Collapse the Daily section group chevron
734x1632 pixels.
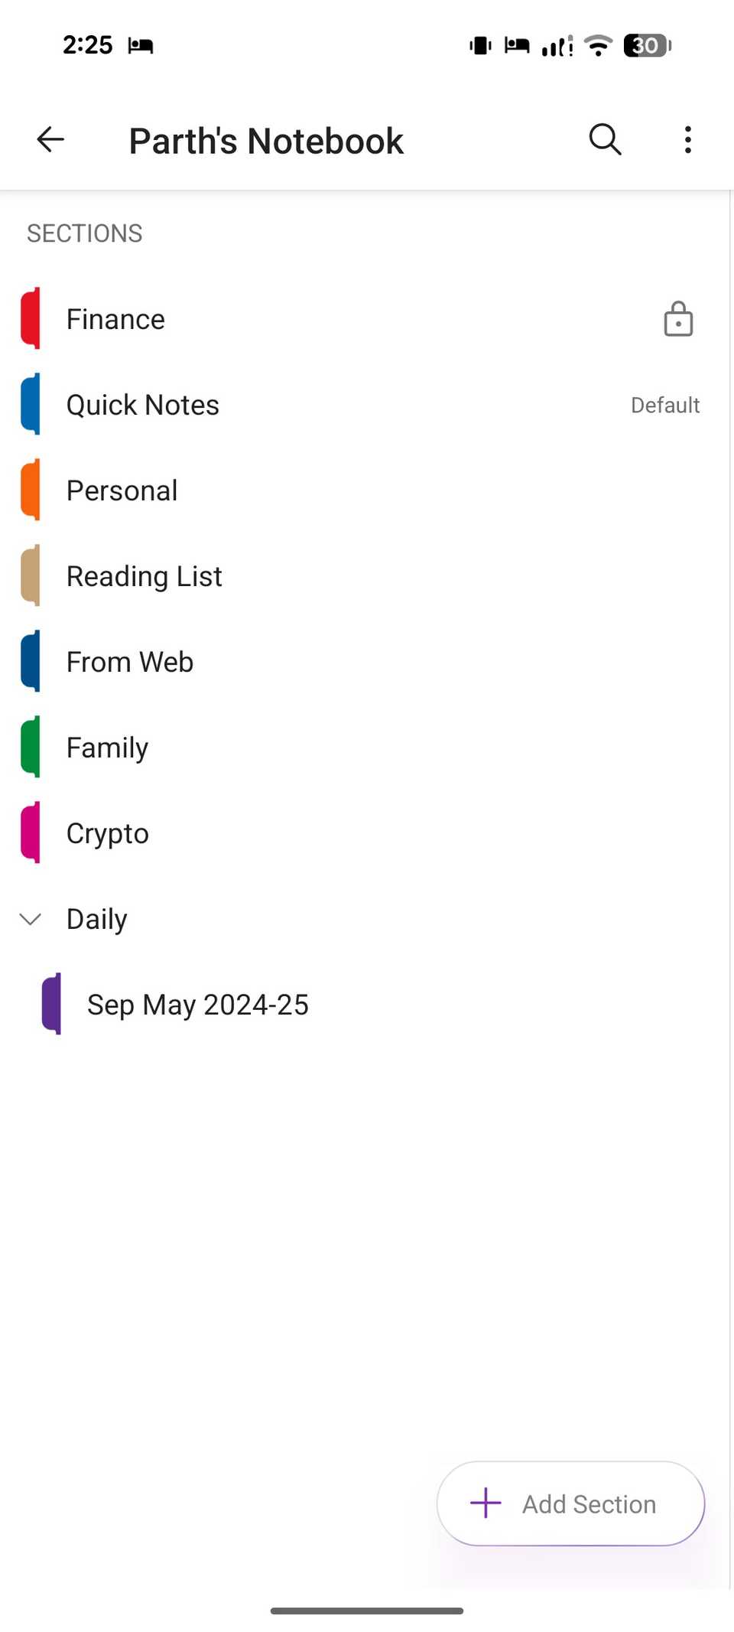point(30,919)
